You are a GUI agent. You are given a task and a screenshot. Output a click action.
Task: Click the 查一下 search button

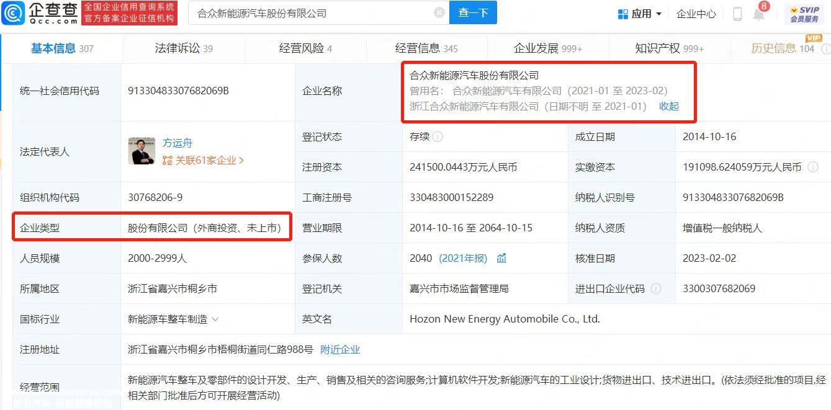[474, 13]
